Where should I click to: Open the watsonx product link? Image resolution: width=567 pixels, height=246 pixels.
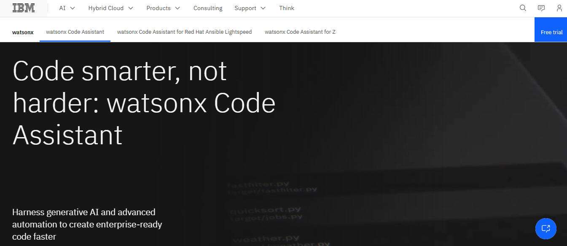pos(23,32)
